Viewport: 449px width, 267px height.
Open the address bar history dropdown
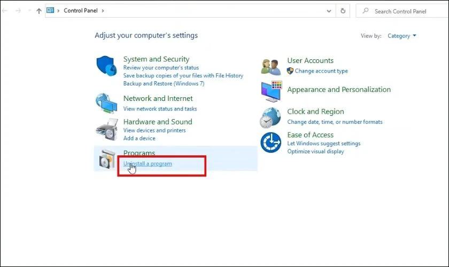point(329,11)
